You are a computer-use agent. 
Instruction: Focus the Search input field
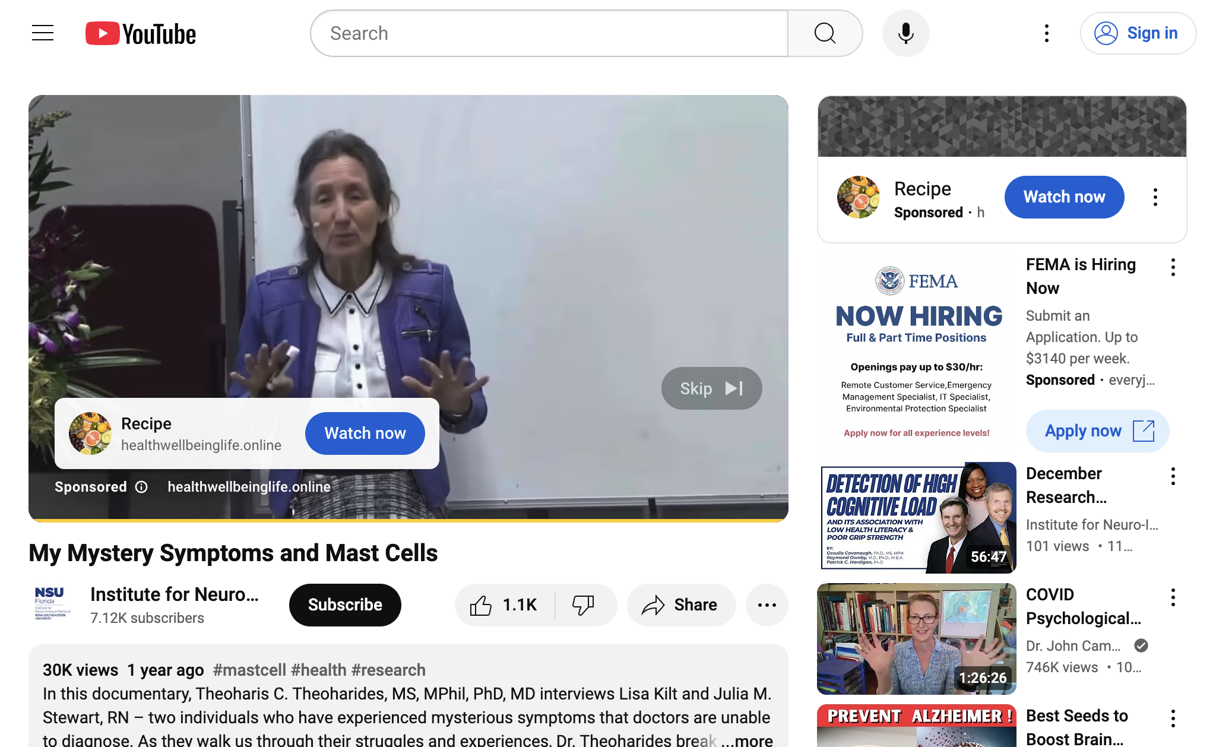(549, 33)
